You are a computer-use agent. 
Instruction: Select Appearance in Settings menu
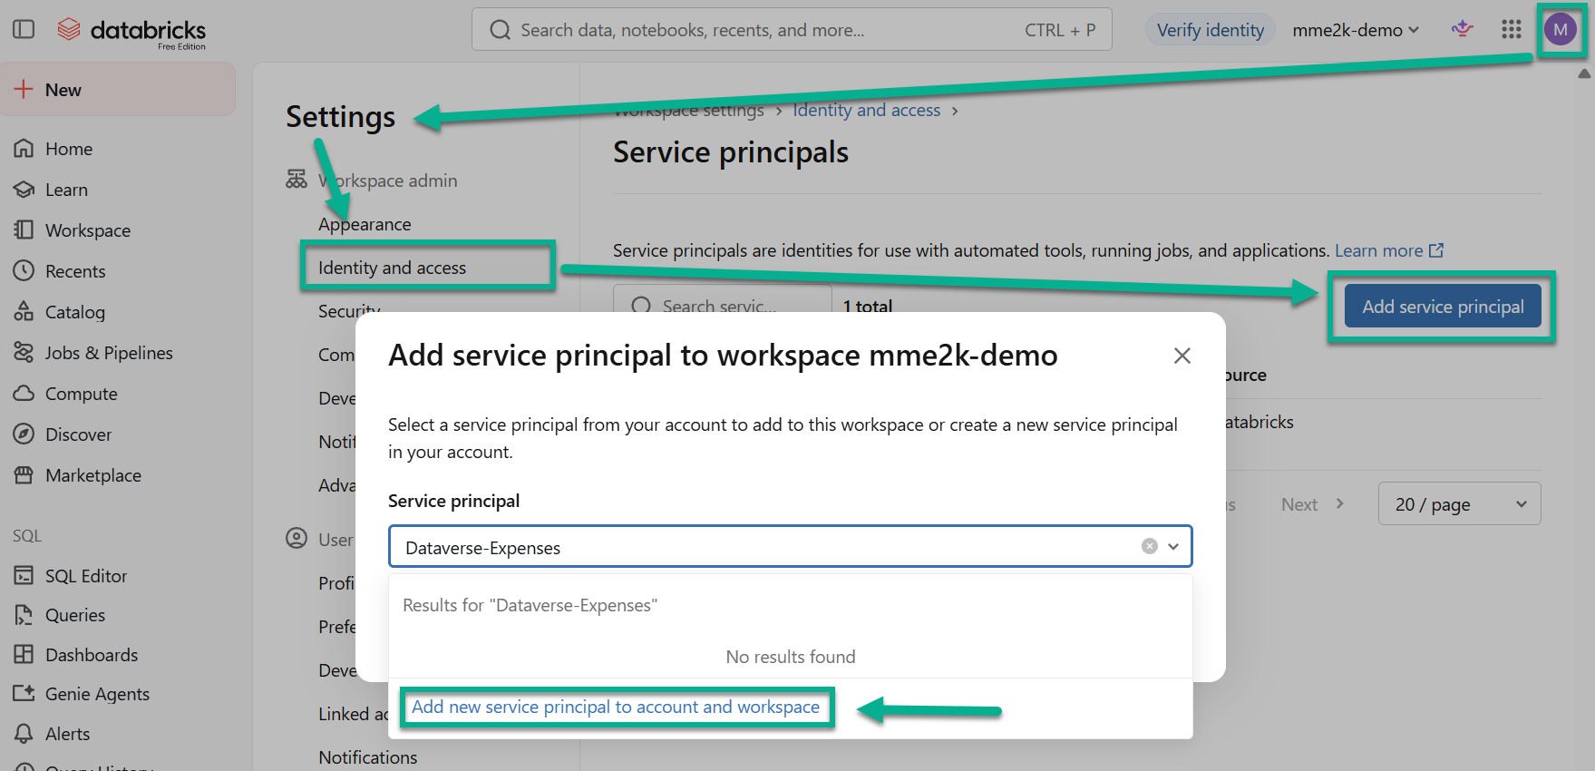[x=365, y=224]
